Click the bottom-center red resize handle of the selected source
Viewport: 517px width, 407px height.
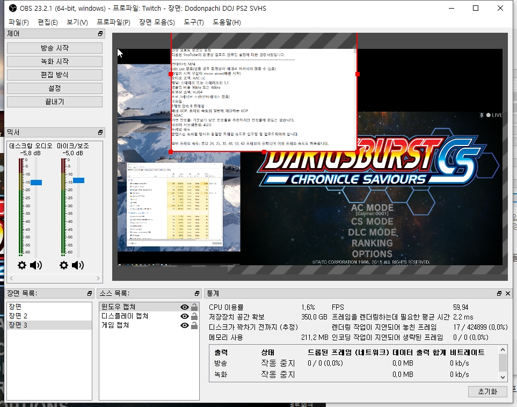pyautogui.click(x=264, y=152)
